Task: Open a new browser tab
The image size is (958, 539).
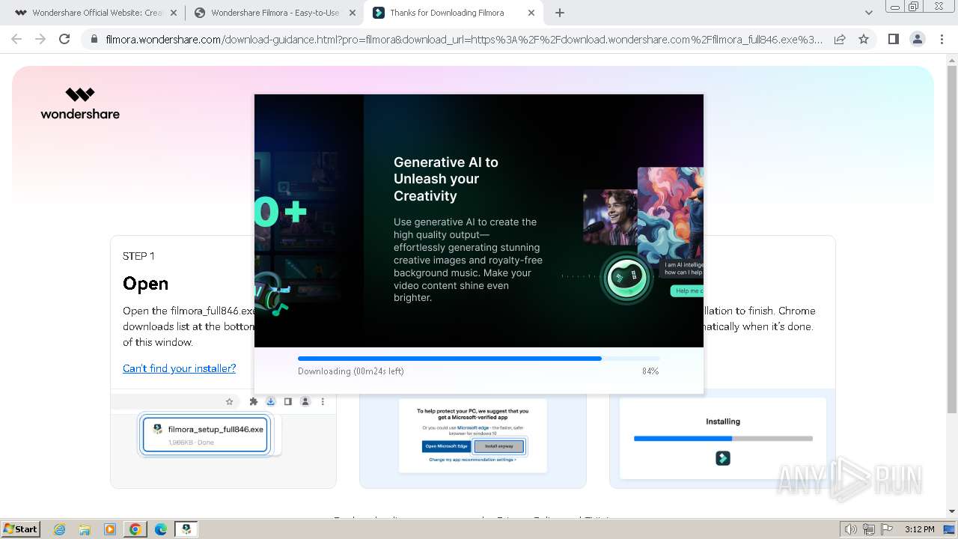Action: [560, 13]
